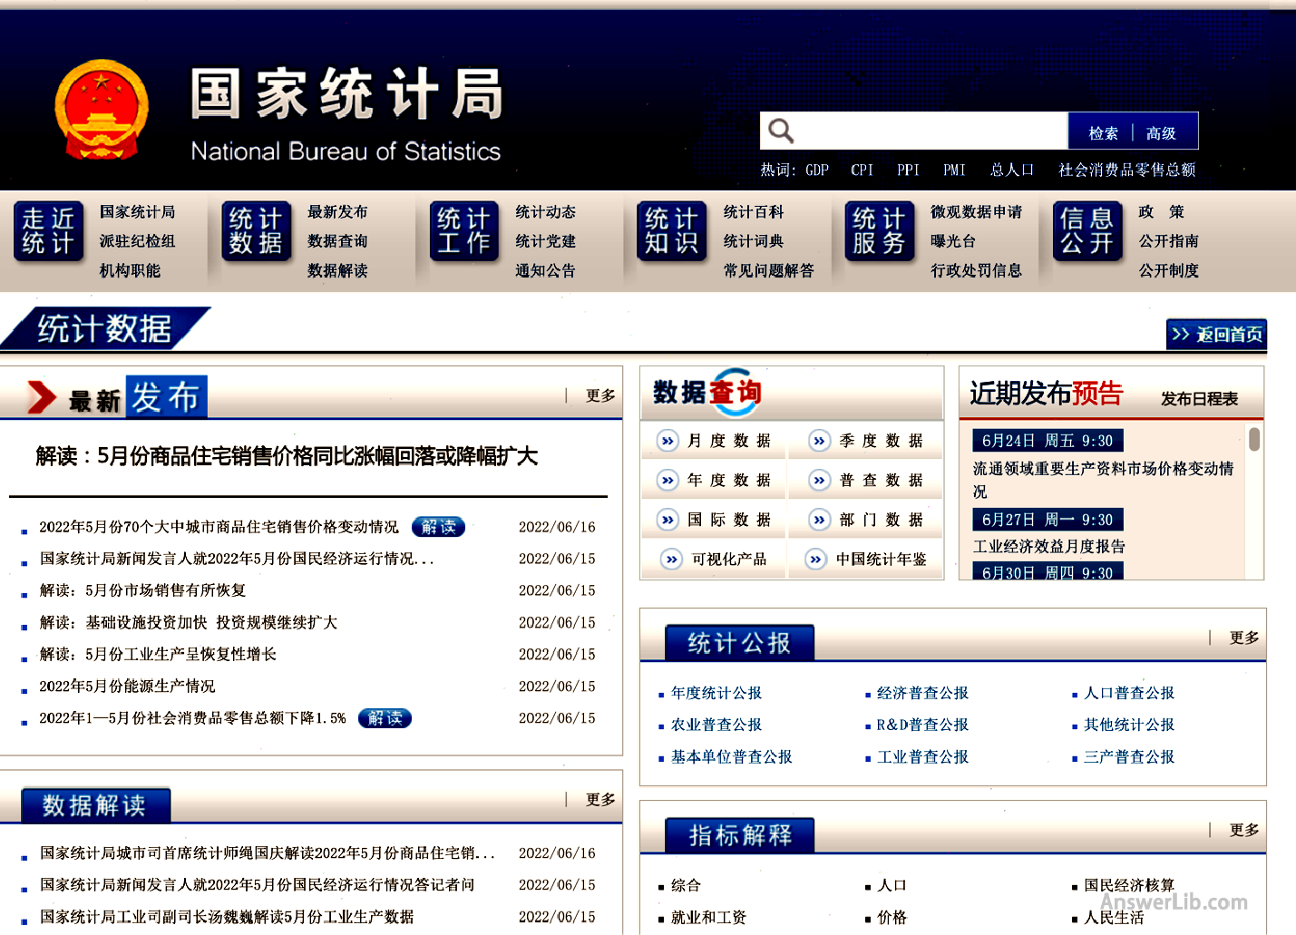Click arrow icon beside 国际数据
Screen dimensions: 1296x935
tap(667, 520)
